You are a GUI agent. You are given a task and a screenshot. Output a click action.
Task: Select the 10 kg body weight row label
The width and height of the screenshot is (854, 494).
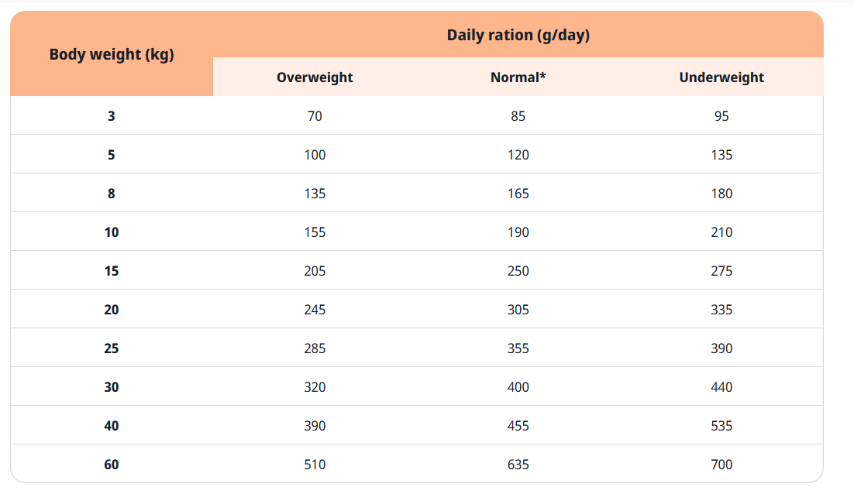[x=112, y=232]
